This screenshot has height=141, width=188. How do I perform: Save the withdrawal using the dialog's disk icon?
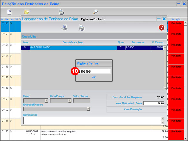pos(64,28)
